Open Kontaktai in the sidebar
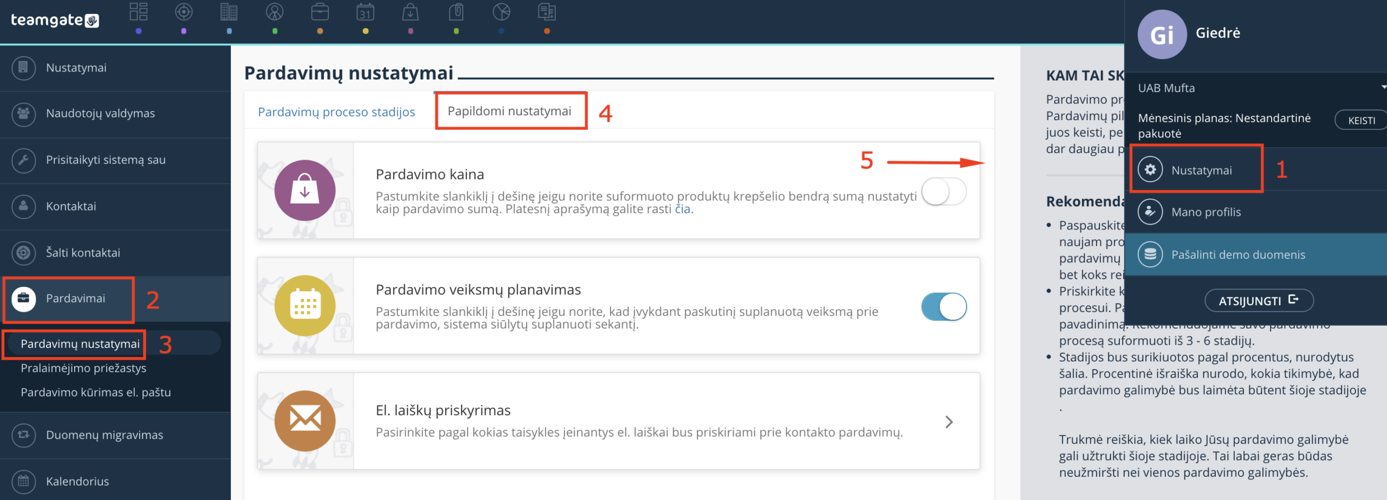Image resolution: width=1387 pixels, height=500 pixels. pyautogui.click(x=115, y=207)
